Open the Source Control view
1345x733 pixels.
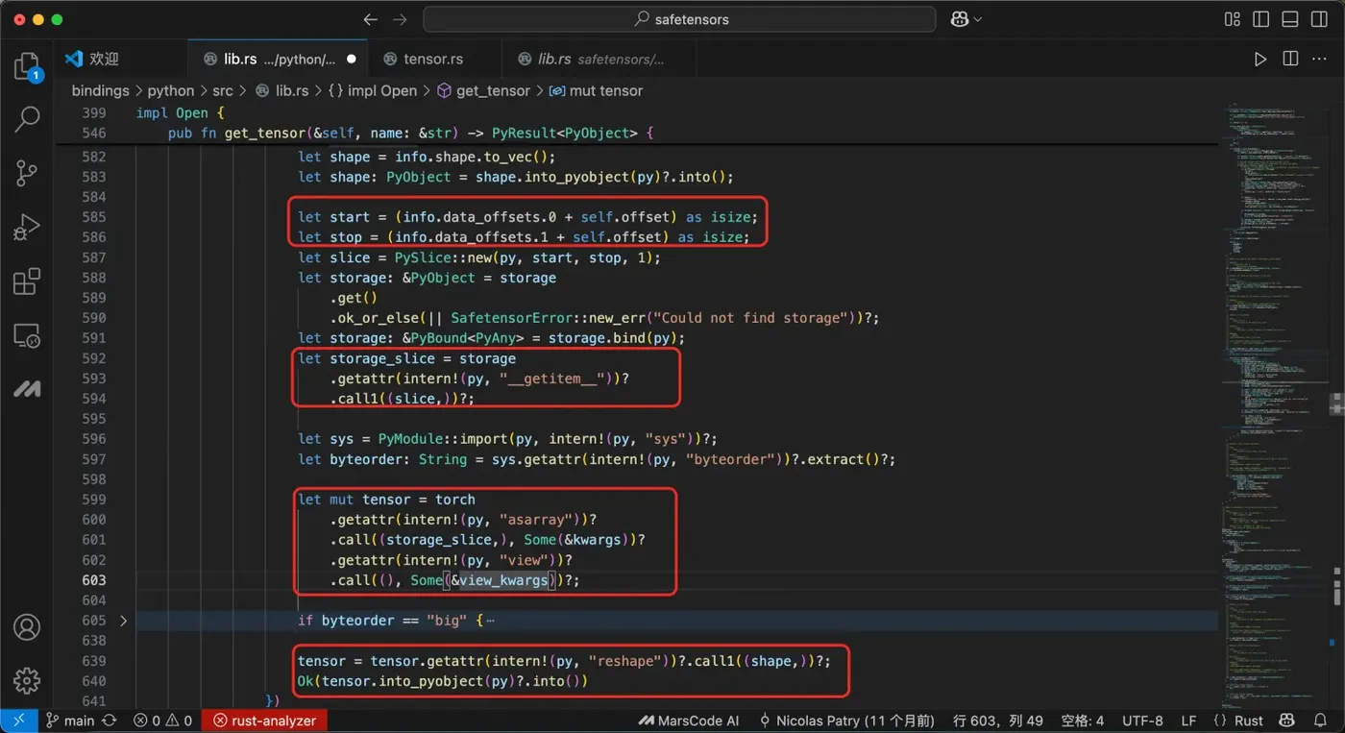click(27, 173)
